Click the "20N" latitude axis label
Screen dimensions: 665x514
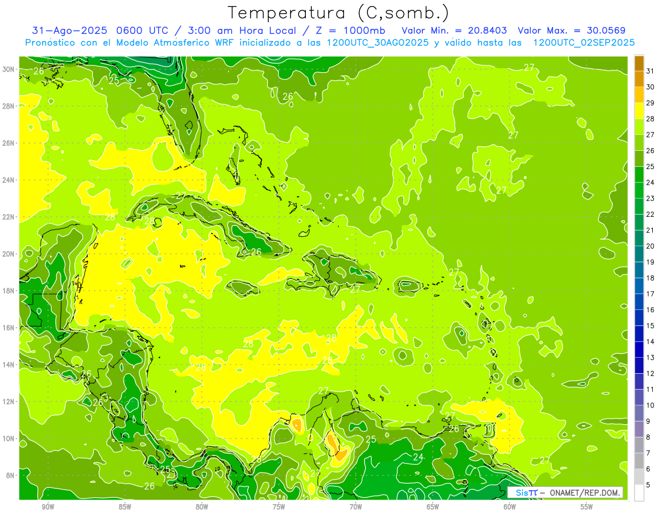[9, 254]
